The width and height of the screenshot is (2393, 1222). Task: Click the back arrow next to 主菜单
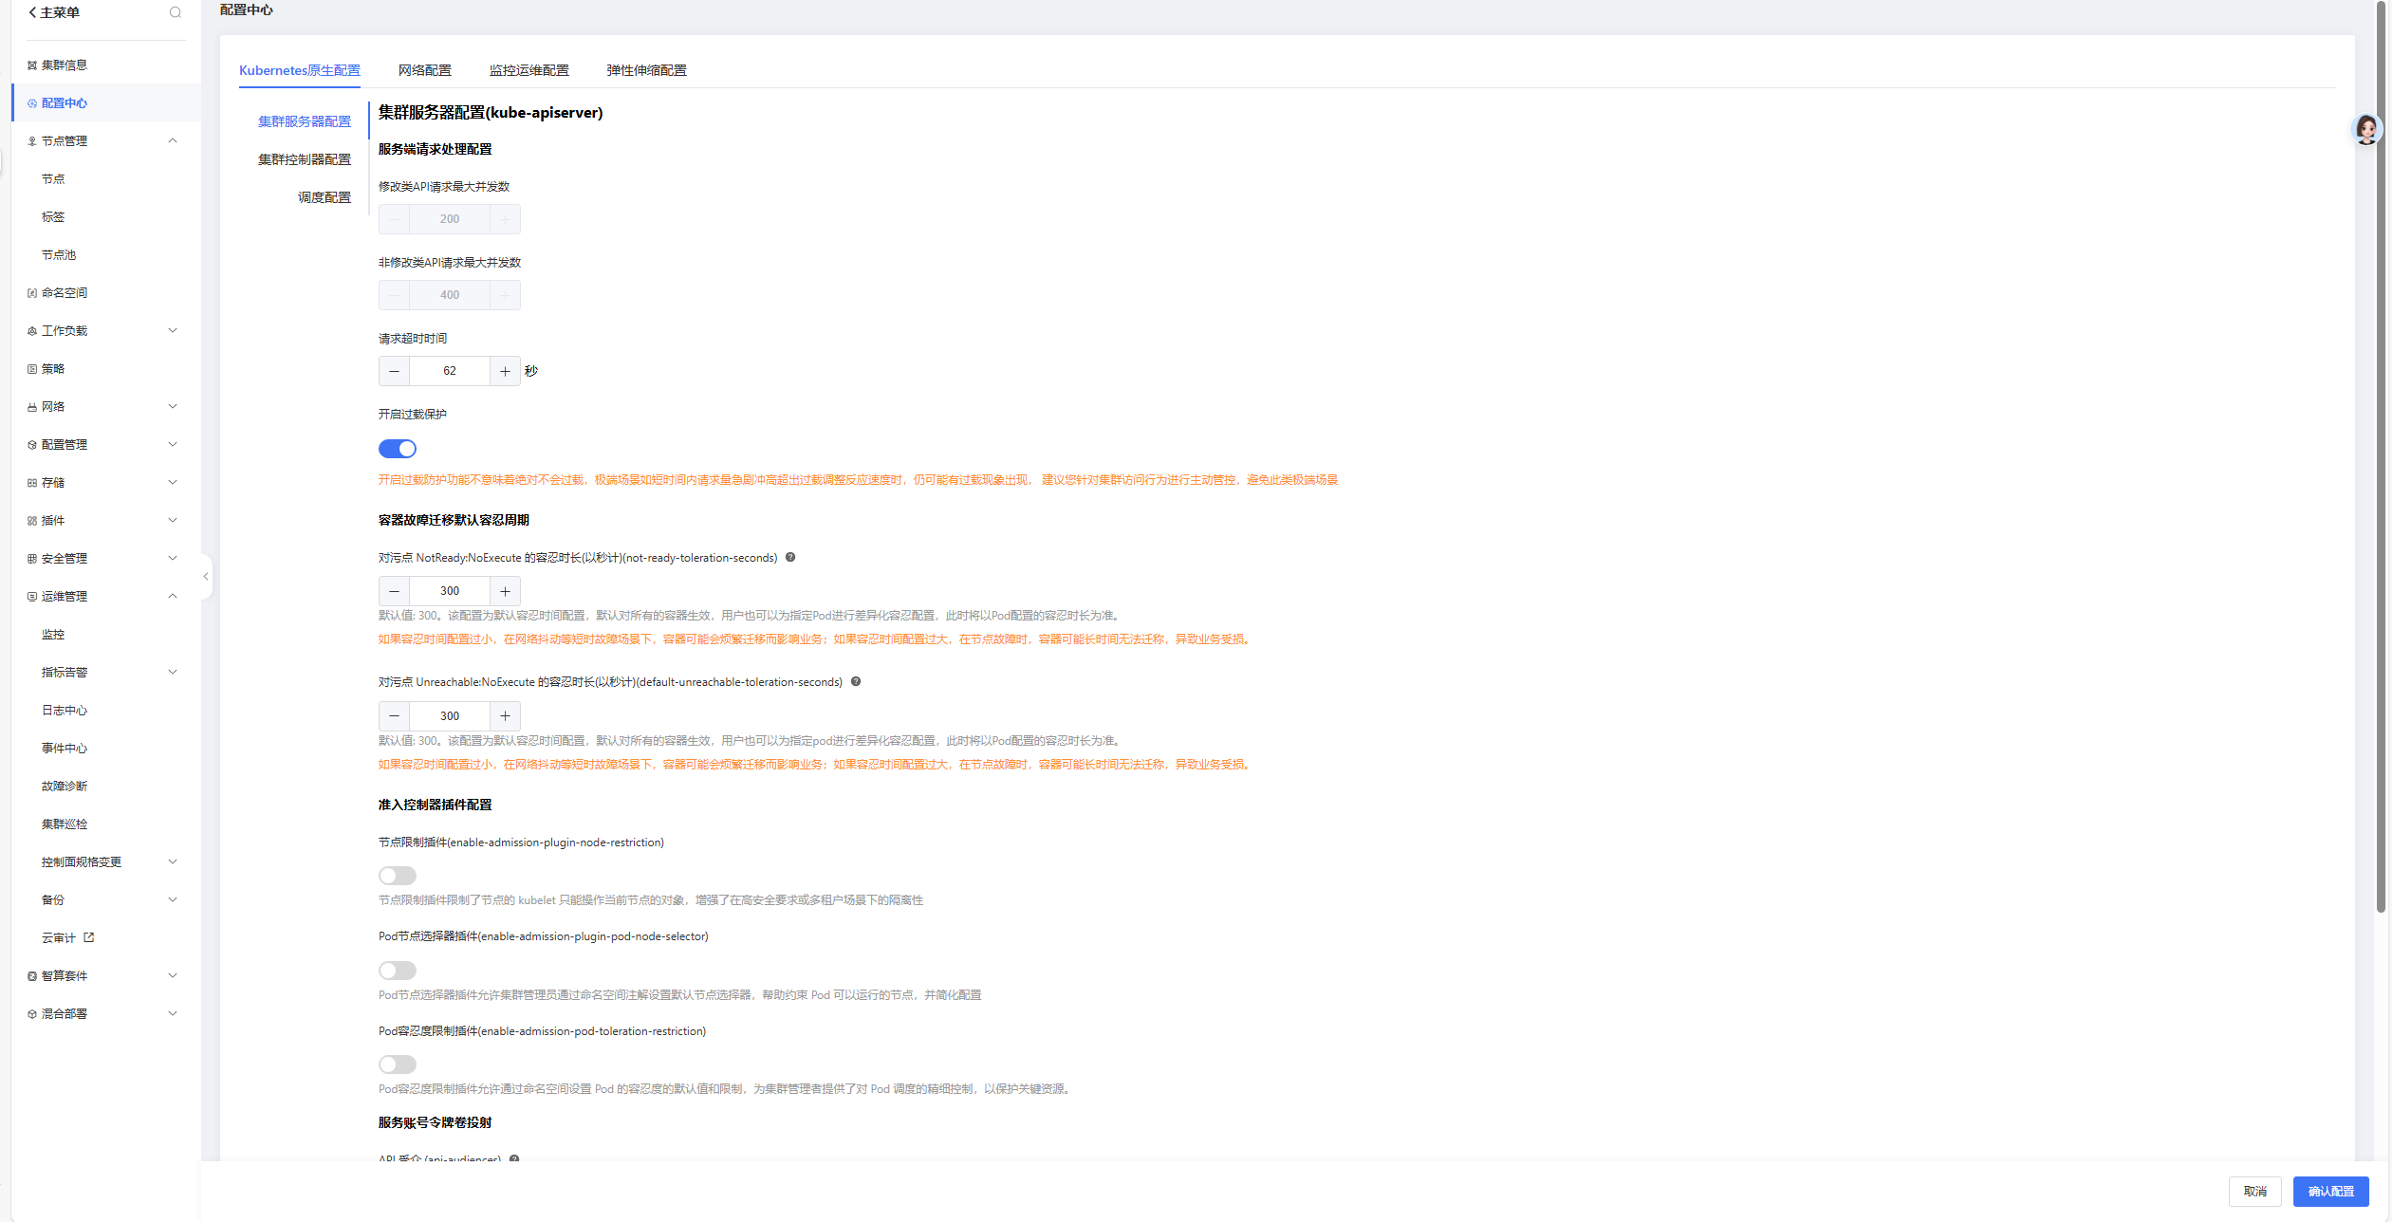click(x=32, y=12)
